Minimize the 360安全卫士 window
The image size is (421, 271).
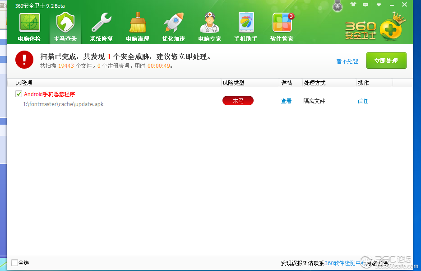click(x=392, y=5)
